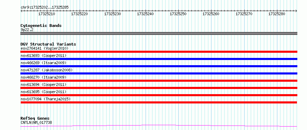This screenshot has height=130, width=307.
Task: Click ruler position 17325210
Action: click(47, 14)
